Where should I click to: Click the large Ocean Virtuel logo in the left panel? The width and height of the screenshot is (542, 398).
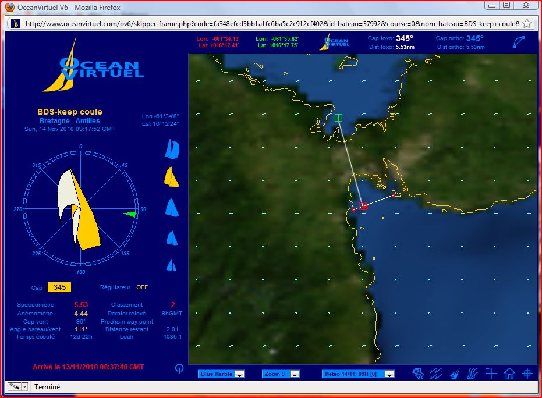pyautogui.click(x=93, y=65)
